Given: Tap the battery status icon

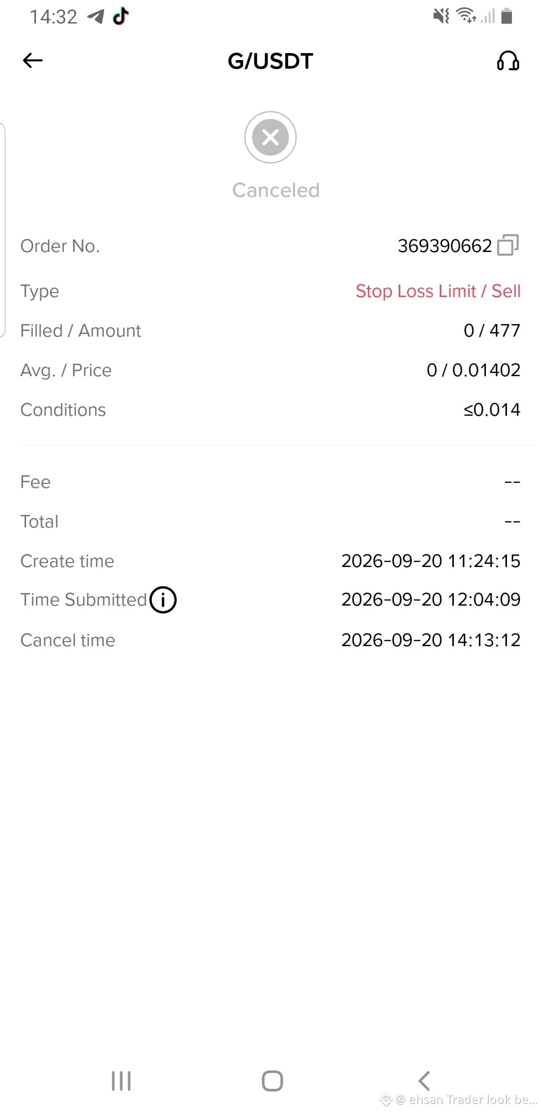Looking at the screenshot, I should pos(507,16).
